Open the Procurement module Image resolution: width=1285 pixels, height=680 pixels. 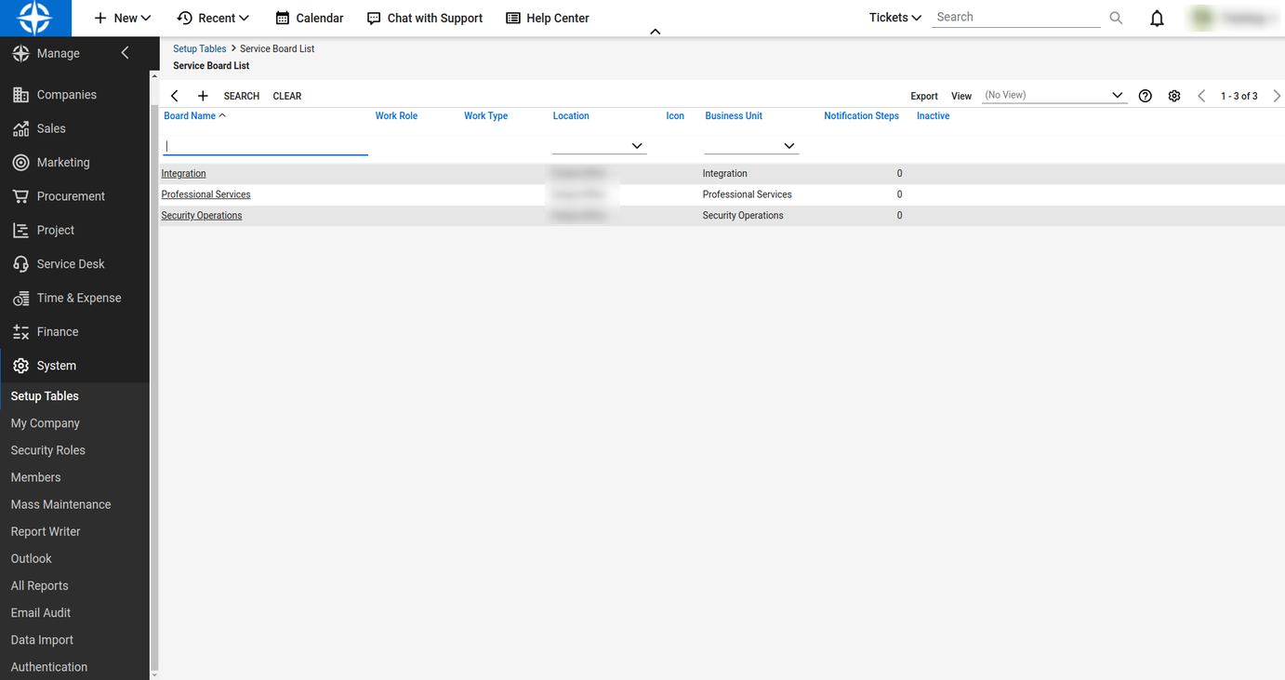tap(71, 196)
